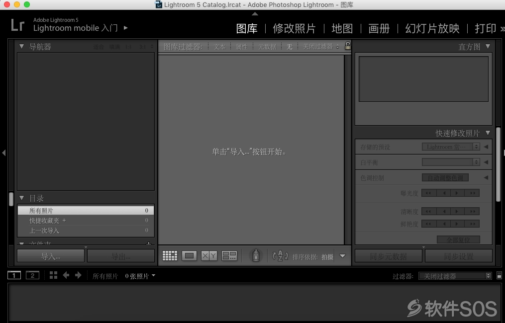Go forward with the filmstrip right arrow
The width and height of the screenshot is (505, 323).
78,275
